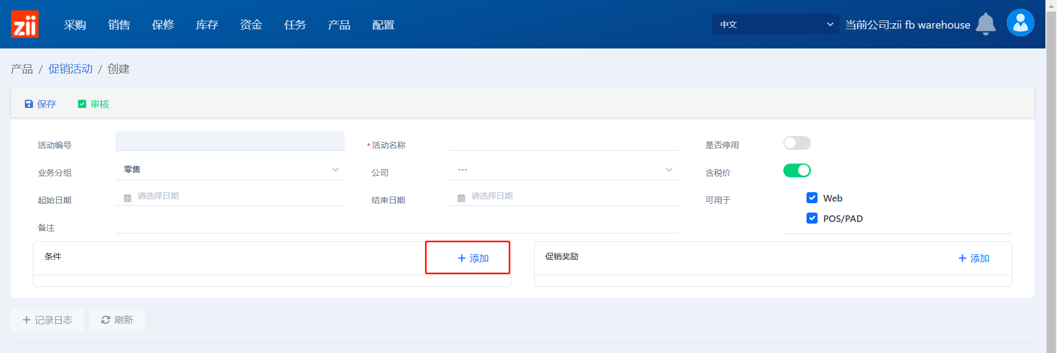
Task: Open the 产品 menu in navbar
Action: [x=339, y=25]
